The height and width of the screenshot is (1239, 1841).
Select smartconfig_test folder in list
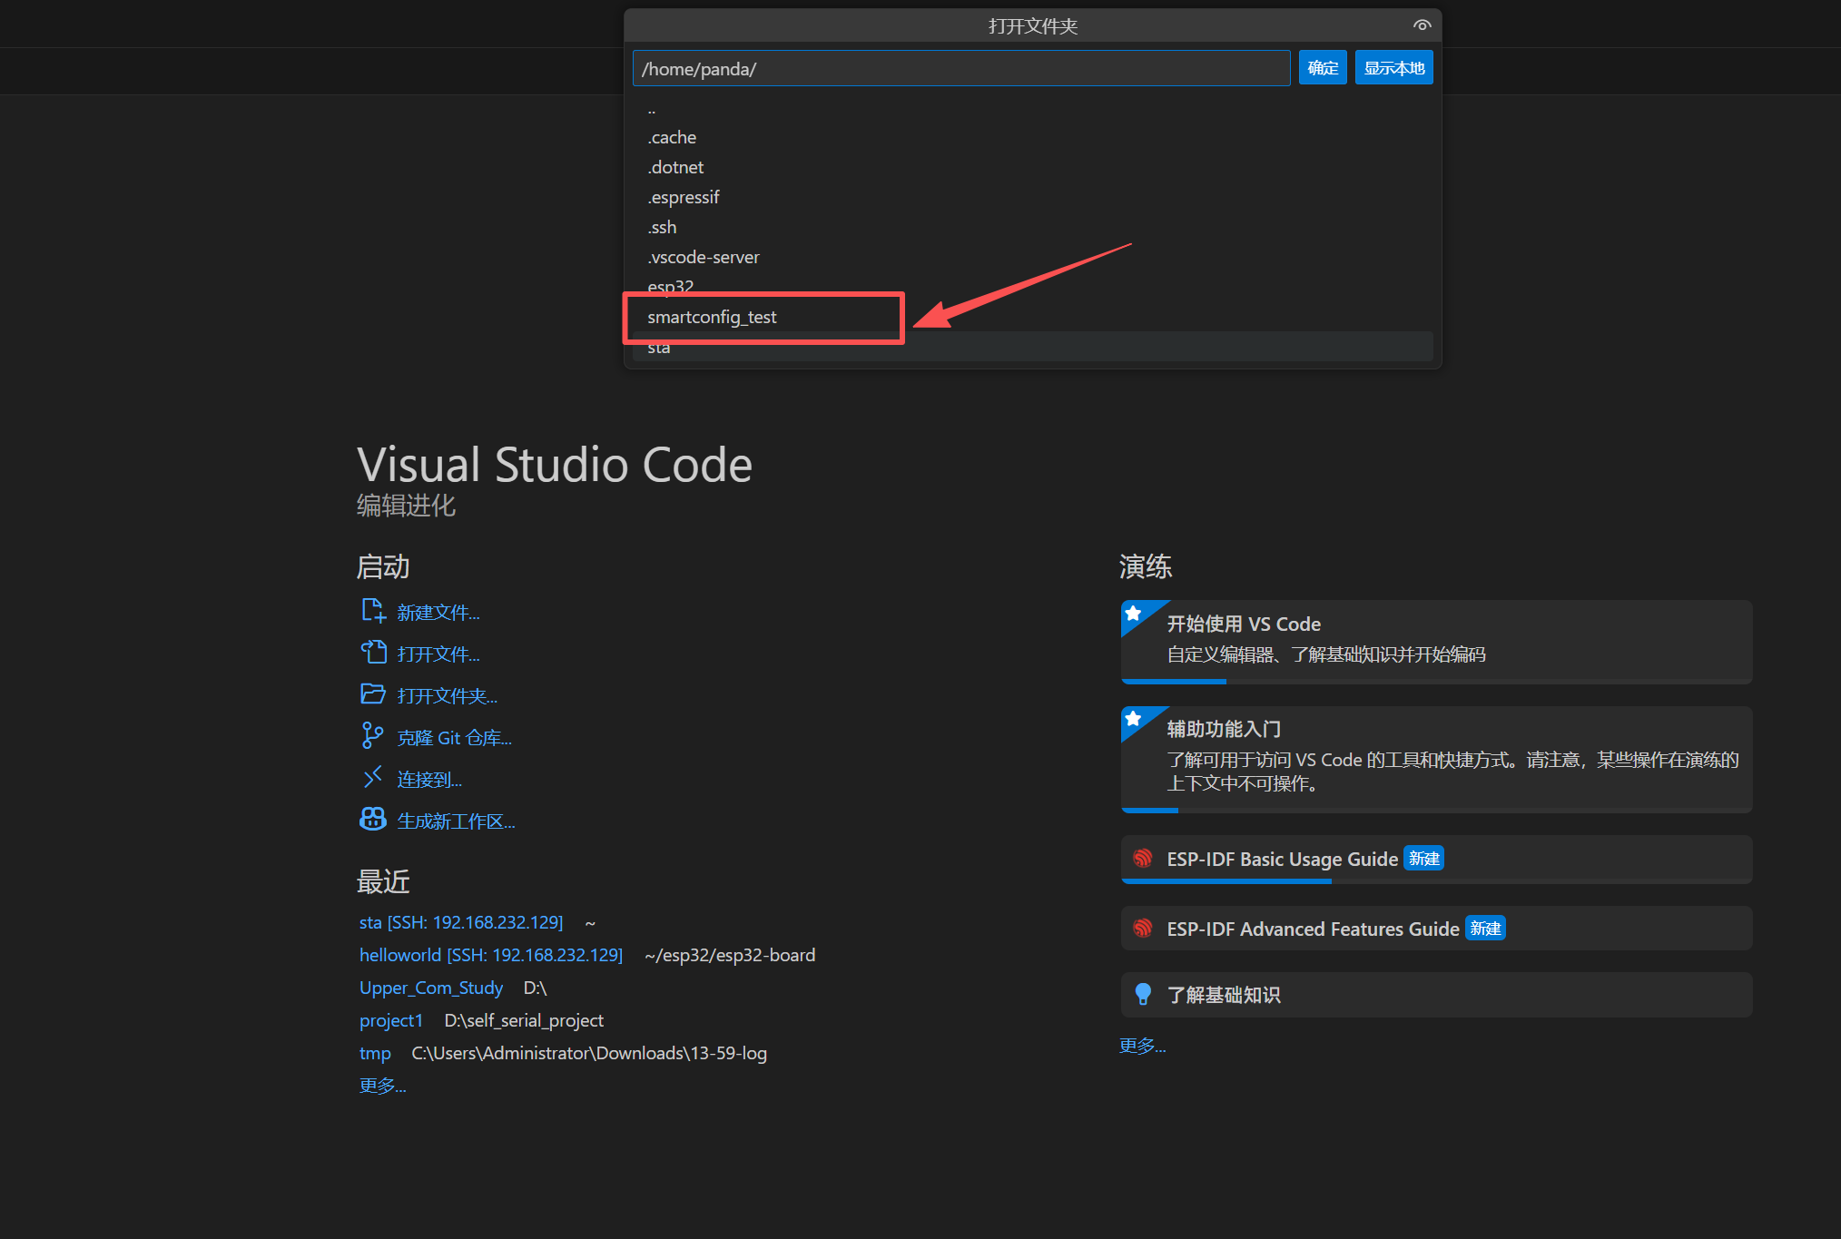click(712, 318)
